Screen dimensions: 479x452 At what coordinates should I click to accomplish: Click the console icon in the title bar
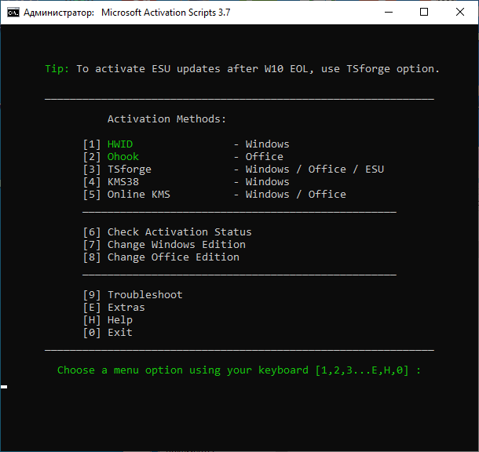click(x=13, y=13)
